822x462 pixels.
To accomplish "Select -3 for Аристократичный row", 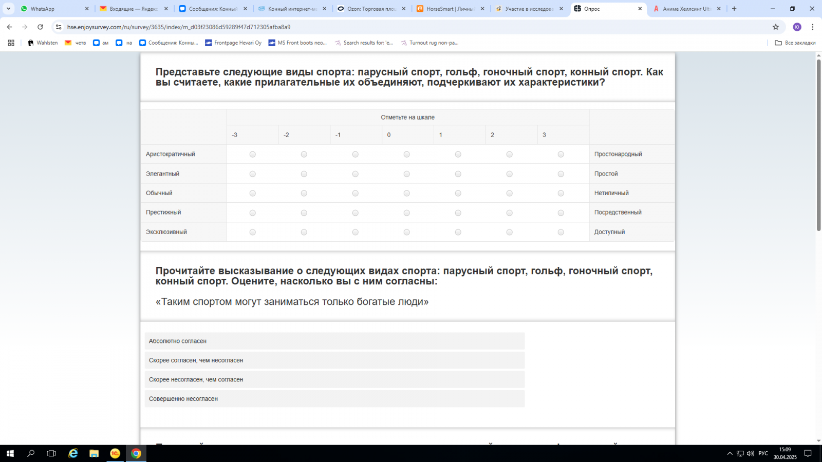I will point(252,154).
